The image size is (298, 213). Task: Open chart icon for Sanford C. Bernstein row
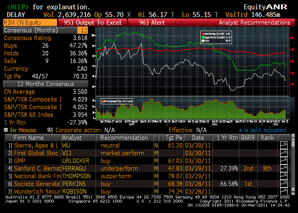284,169
